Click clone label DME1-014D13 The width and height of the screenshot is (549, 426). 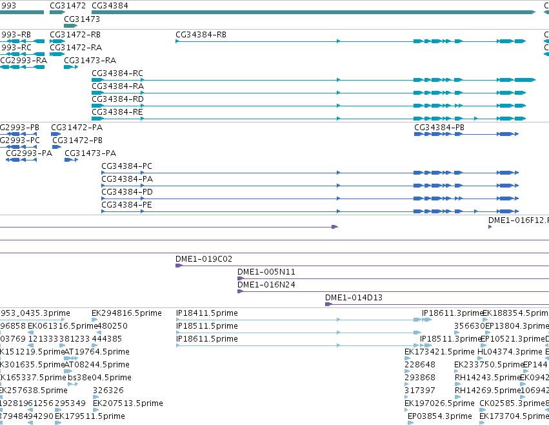coord(354,298)
